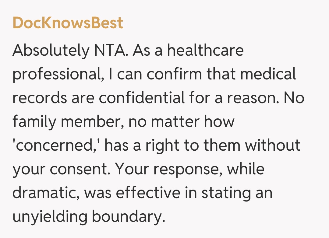Image resolution: width=329 pixels, height=238 pixels.
Task: Click the word 'unyielding' in the comment
Action: [x=49, y=217]
